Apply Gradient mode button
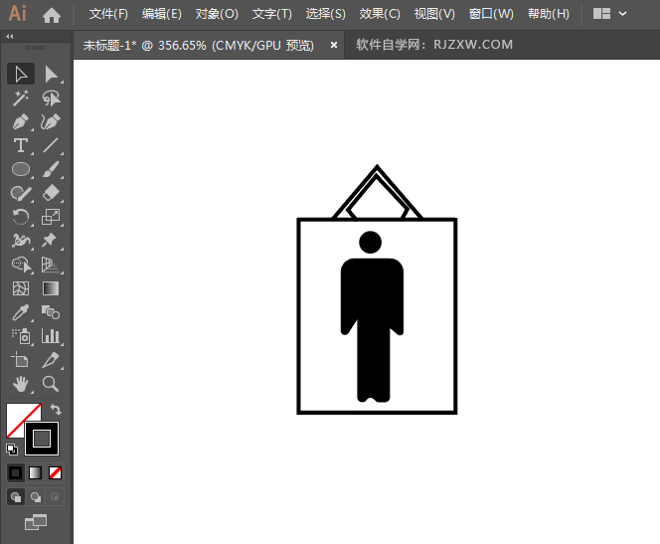 [36, 472]
